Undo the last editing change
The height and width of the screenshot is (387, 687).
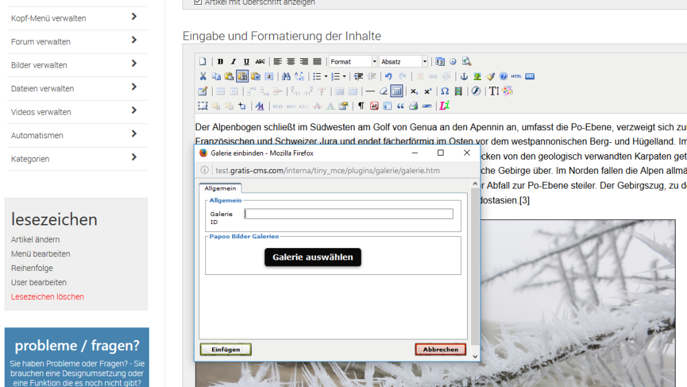390,76
